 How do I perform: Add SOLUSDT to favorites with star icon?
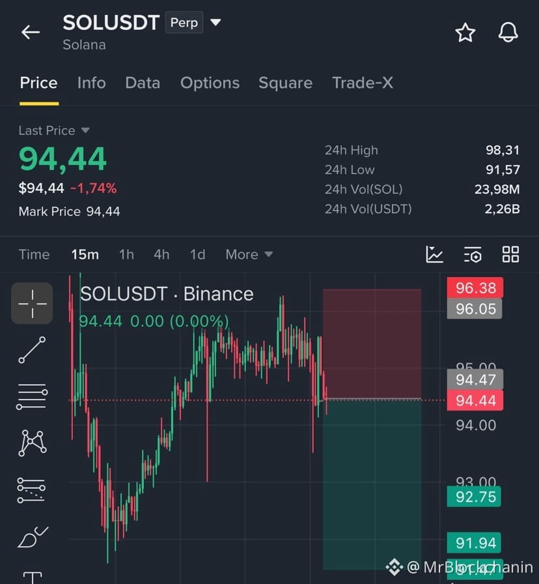465,33
